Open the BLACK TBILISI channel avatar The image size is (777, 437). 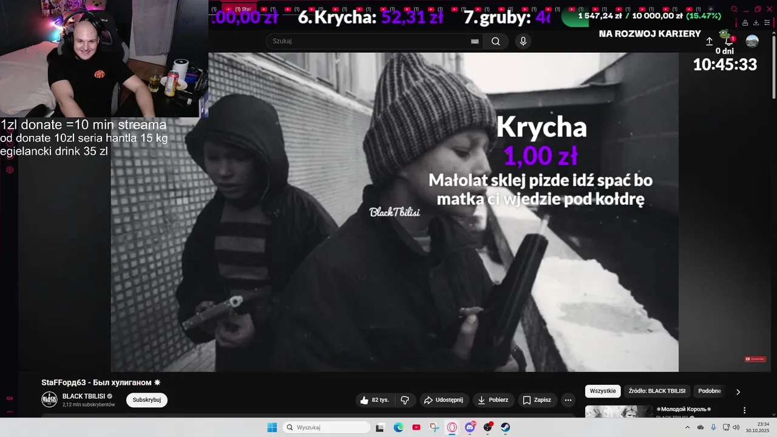tap(49, 399)
